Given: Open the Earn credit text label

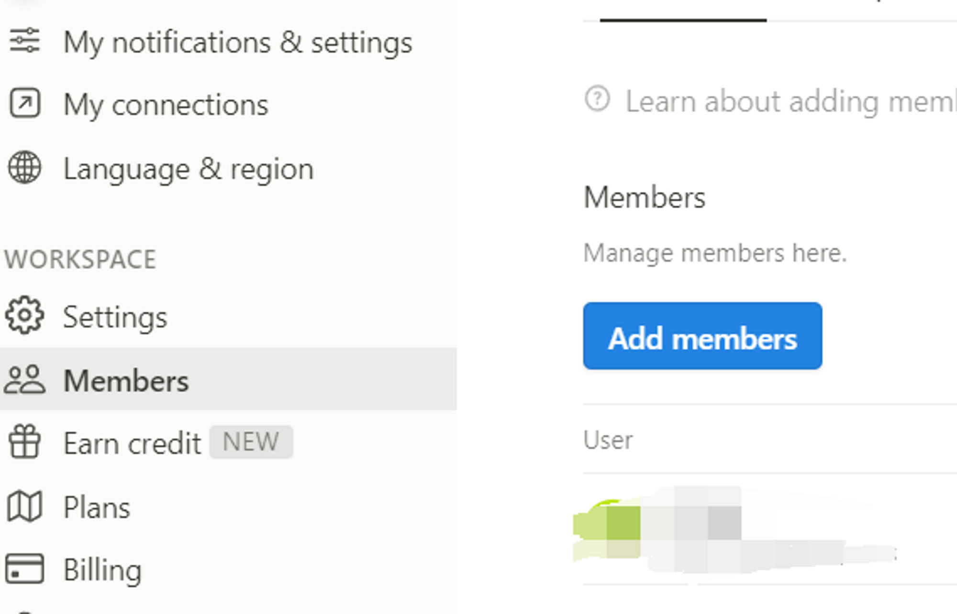Looking at the screenshot, I should tap(132, 443).
